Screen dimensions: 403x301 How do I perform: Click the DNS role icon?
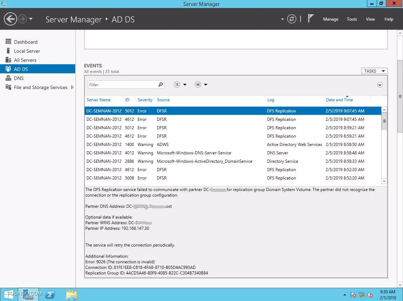[8, 78]
